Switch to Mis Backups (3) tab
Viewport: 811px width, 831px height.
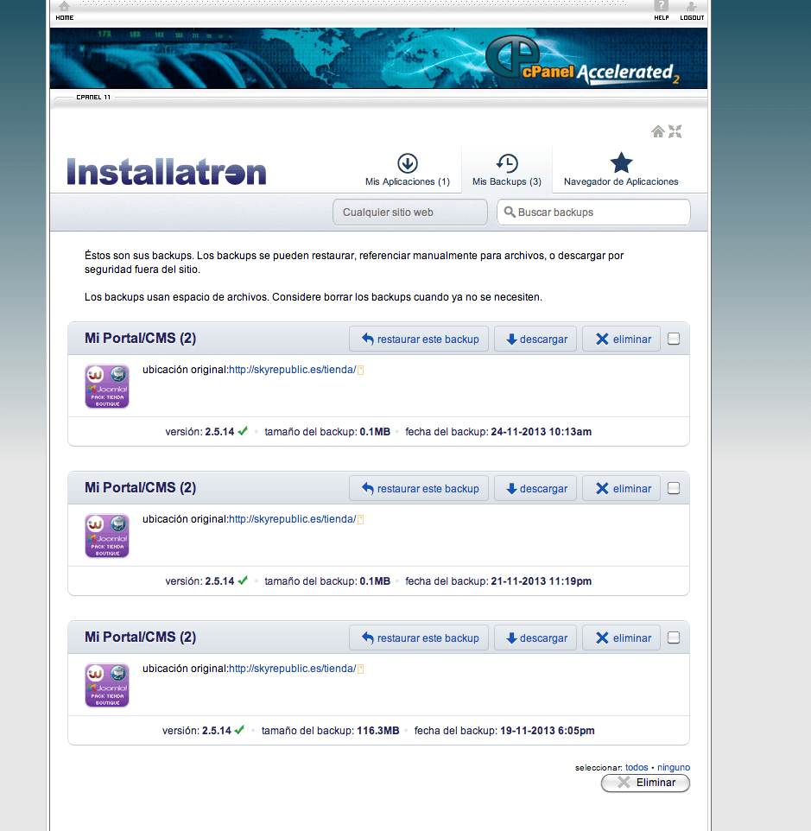tap(507, 169)
